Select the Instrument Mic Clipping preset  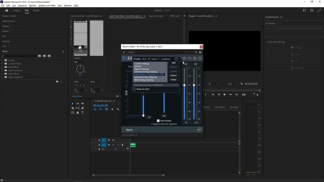coord(145,77)
